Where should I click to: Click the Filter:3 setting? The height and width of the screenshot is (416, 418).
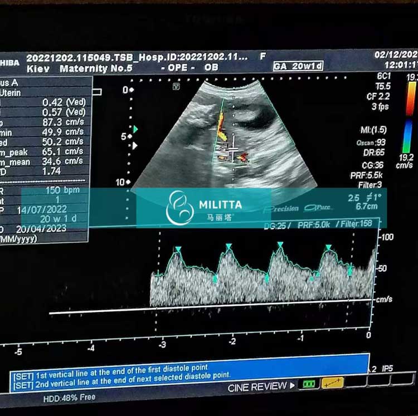(370, 184)
